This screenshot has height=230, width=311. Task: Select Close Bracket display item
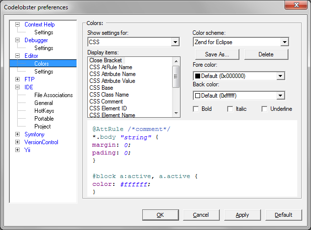(x=105, y=60)
